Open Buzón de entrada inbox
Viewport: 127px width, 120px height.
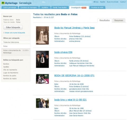[112, 2]
